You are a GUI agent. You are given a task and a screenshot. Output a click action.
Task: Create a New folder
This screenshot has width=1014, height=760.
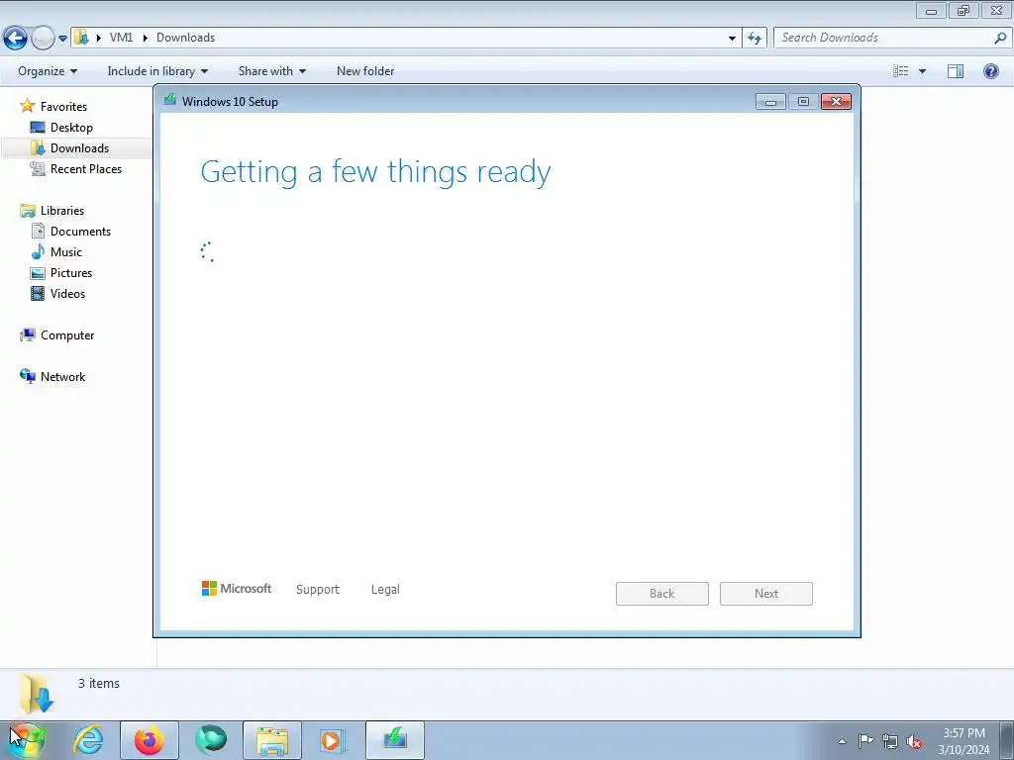point(365,71)
